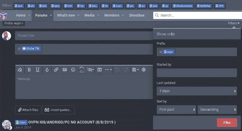This screenshot has height=131, width=242.
Task: Insert a table in editor
Action: (x=100, y=70)
